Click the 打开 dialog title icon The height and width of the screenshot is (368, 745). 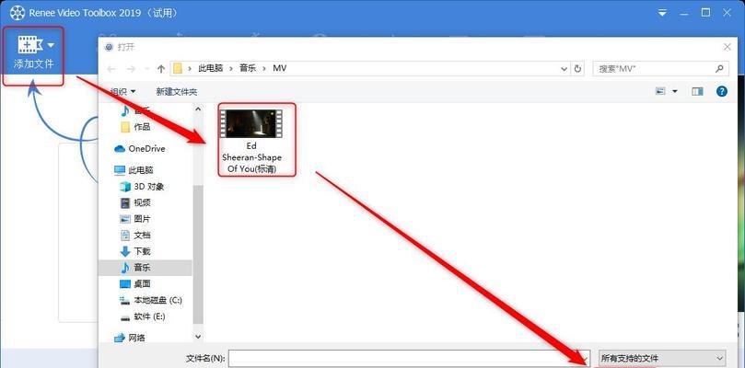(x=110, y=47)
